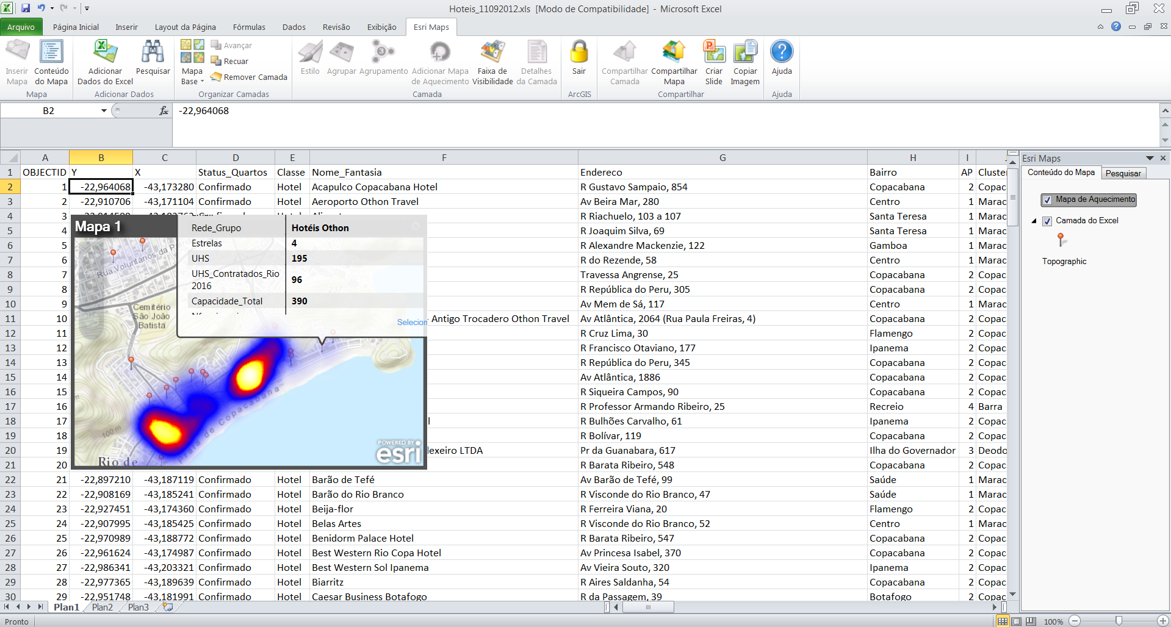Viewport: 1171px width, 627px height.
Task: Click the Select All corner button
Action: tap(10, 157)
